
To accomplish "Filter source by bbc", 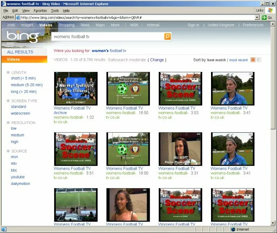I will pos(14,171).
